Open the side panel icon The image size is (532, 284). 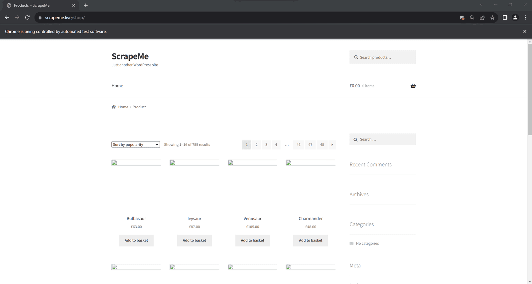pyautogui.click(x=505, y=18)
